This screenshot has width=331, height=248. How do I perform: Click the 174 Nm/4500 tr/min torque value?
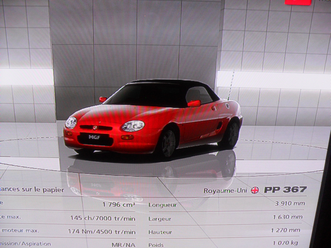tap(101, 232)
